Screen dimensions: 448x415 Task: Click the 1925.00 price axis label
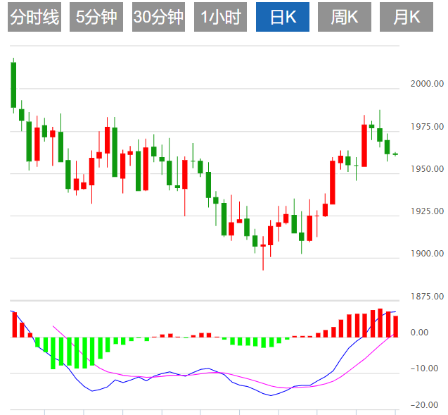coord(427,211)
